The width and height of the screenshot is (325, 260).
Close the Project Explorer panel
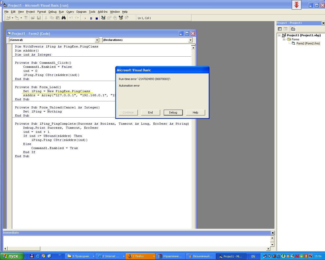coord(323,23)
